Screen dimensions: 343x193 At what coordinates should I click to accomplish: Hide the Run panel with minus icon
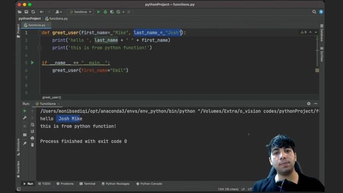[316, 103]
